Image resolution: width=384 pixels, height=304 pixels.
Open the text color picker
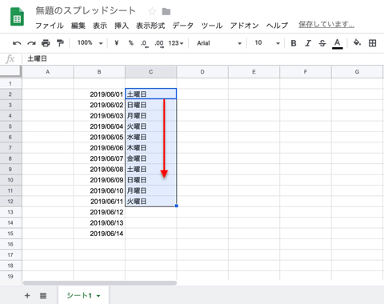(338, 43)
